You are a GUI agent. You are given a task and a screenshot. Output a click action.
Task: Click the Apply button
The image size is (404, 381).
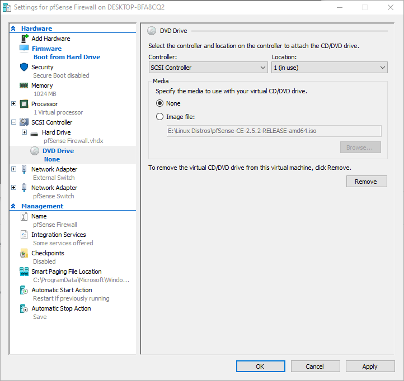click(369, 366)
